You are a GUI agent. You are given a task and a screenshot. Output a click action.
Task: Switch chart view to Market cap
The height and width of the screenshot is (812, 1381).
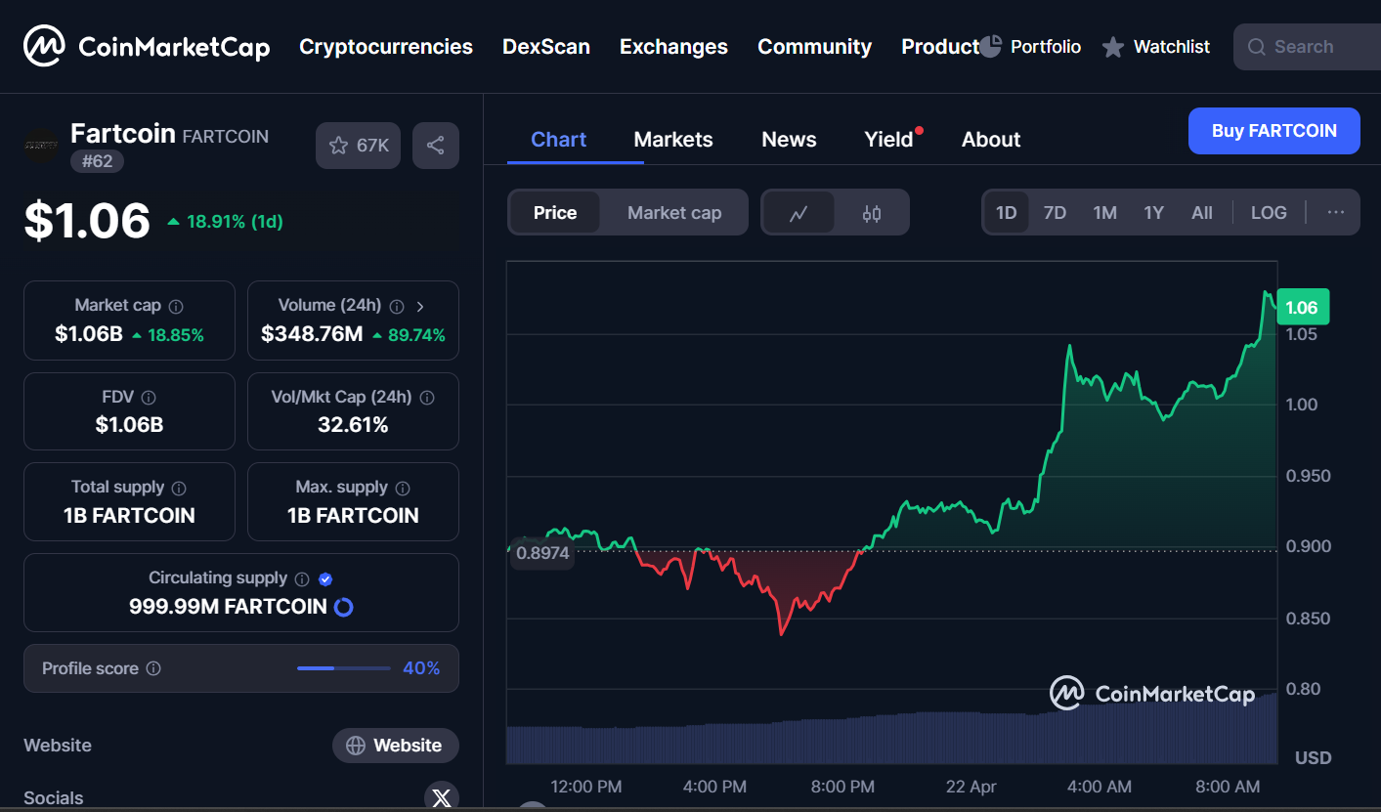click(674, 212)
